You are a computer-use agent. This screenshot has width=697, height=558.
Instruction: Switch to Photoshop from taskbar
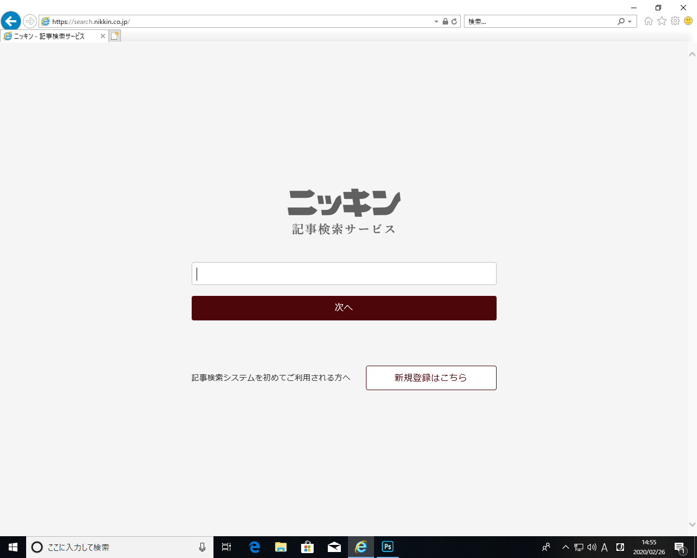(x=388, y=547)
